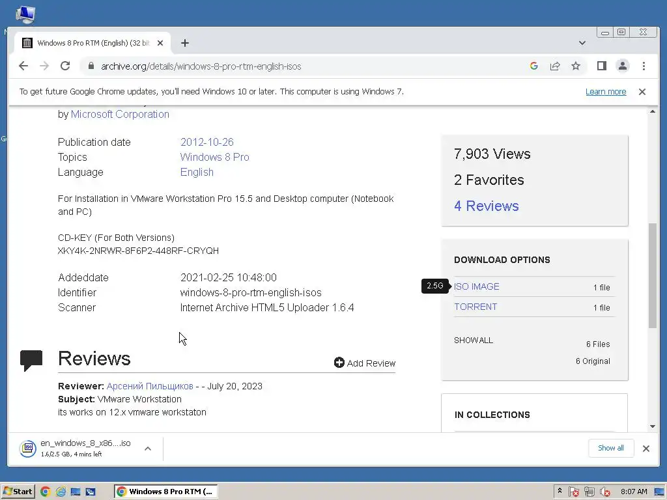The height and width of the screenshot is (500, 667).
Task: Open the Computer desktop icon
Action: 25,15
